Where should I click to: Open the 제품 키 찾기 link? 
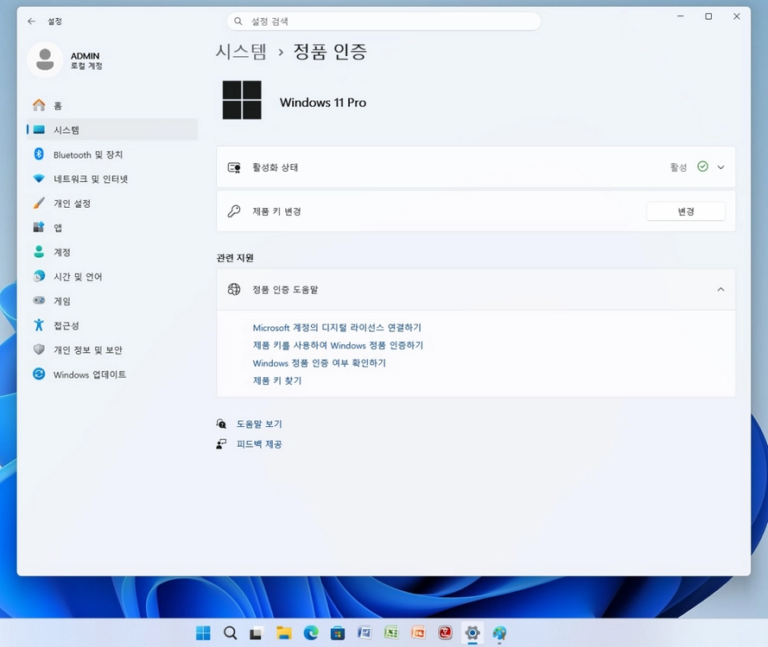point(277,380)
